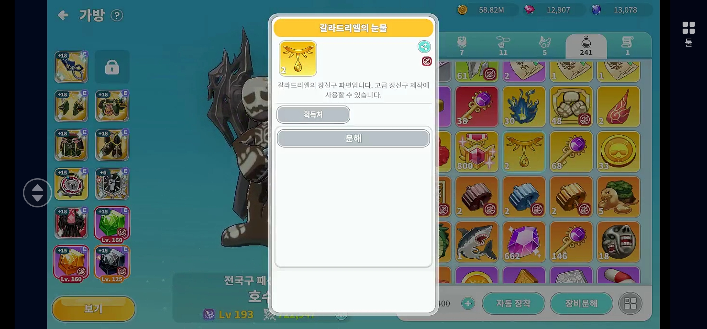Screen dimensions: 707x329
Task: Tap the sunglasses cat coin item
Action: click(x=618, y=152)
